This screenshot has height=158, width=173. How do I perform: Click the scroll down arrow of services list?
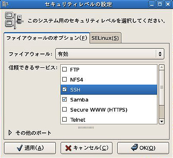pyautogui.click(x=162, y=121)
